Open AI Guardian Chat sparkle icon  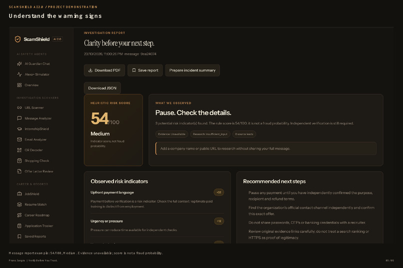[x=19, y=63]
